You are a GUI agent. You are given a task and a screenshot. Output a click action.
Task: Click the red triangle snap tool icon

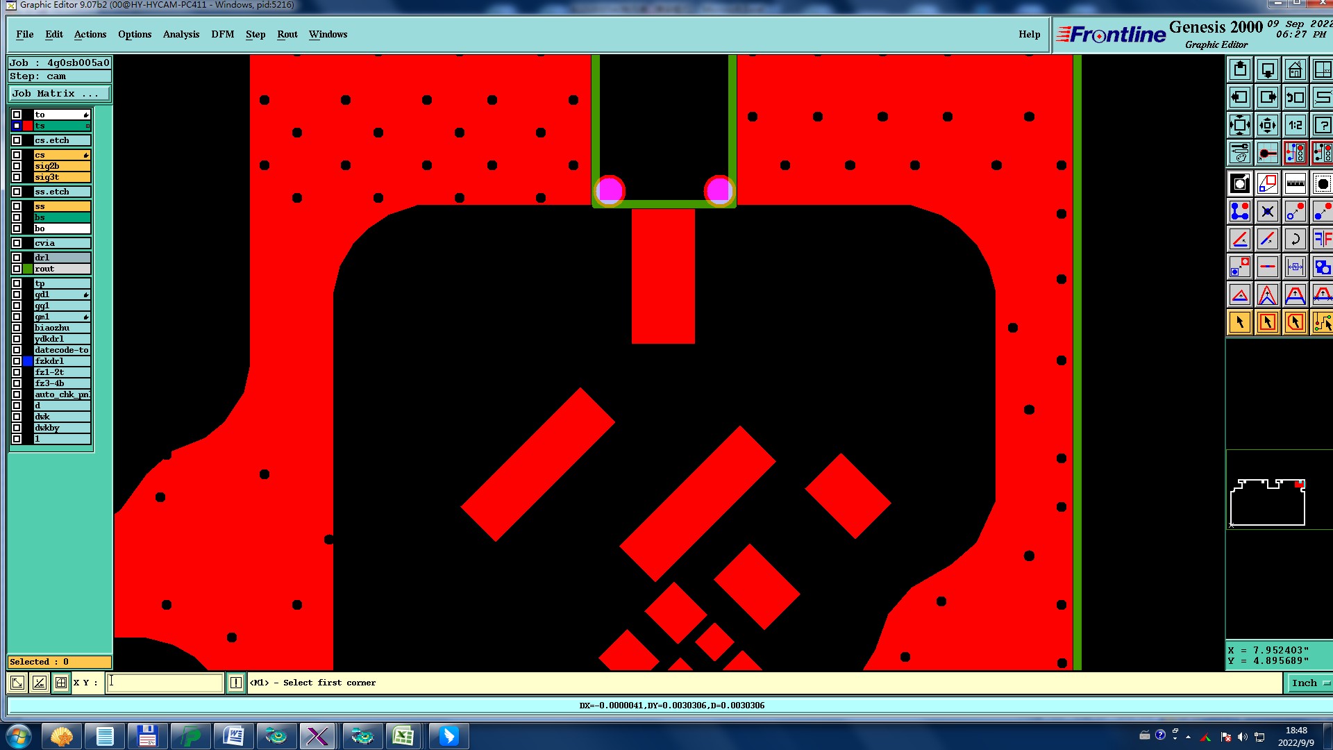1240,294
